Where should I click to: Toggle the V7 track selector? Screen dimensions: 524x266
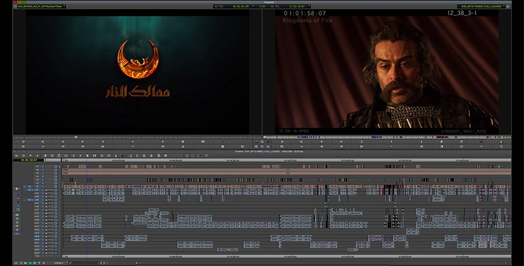coord(37,166)
